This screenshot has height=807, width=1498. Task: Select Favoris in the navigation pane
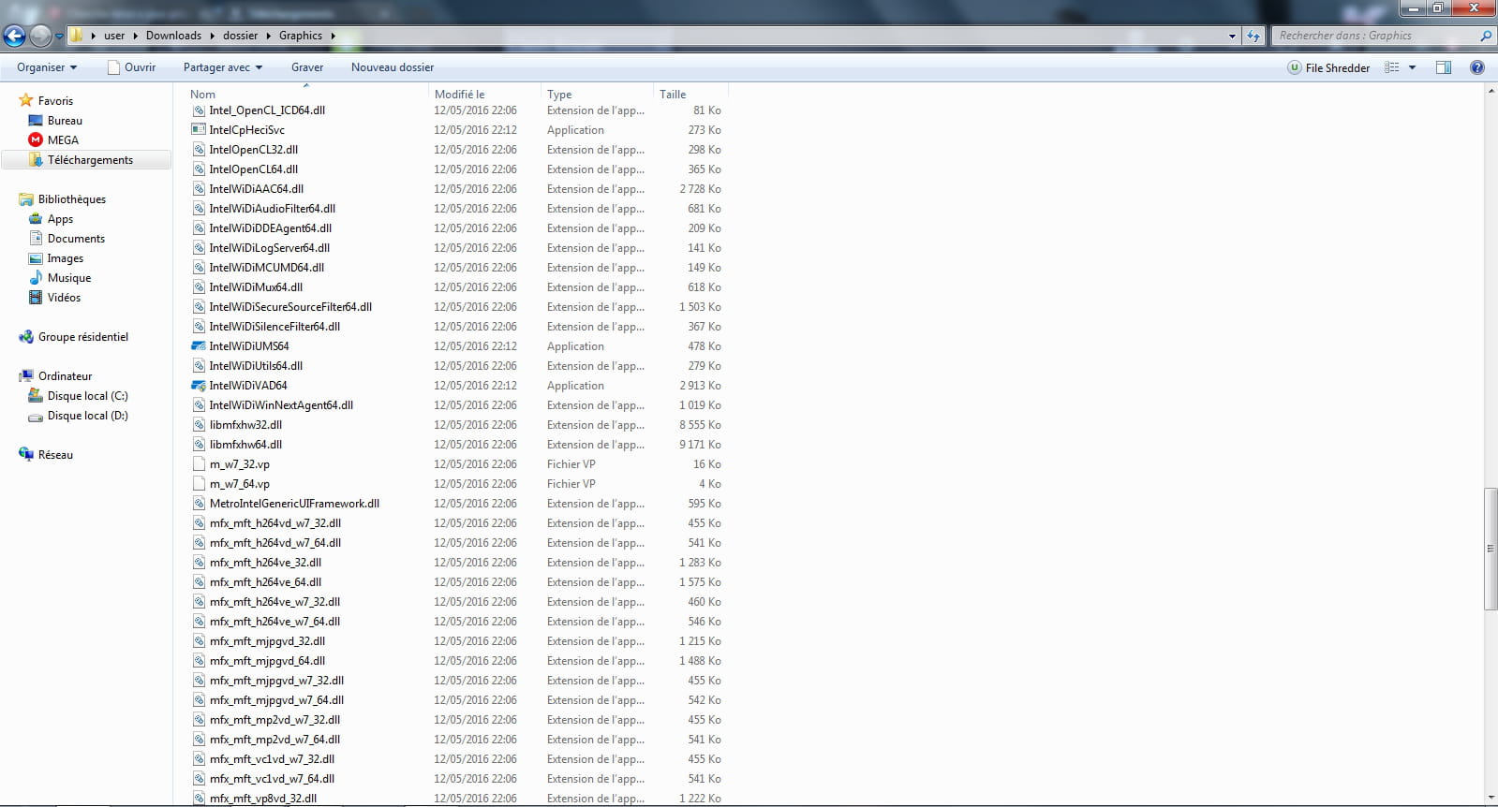[x=55, y=100]
